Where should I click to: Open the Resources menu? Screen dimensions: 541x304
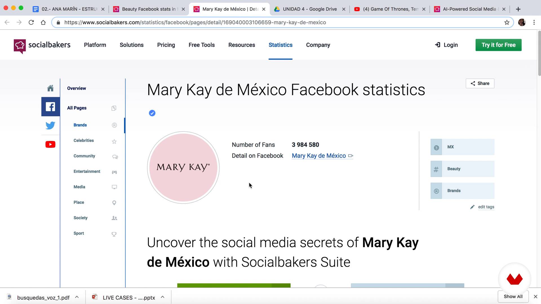click(241, 45)
